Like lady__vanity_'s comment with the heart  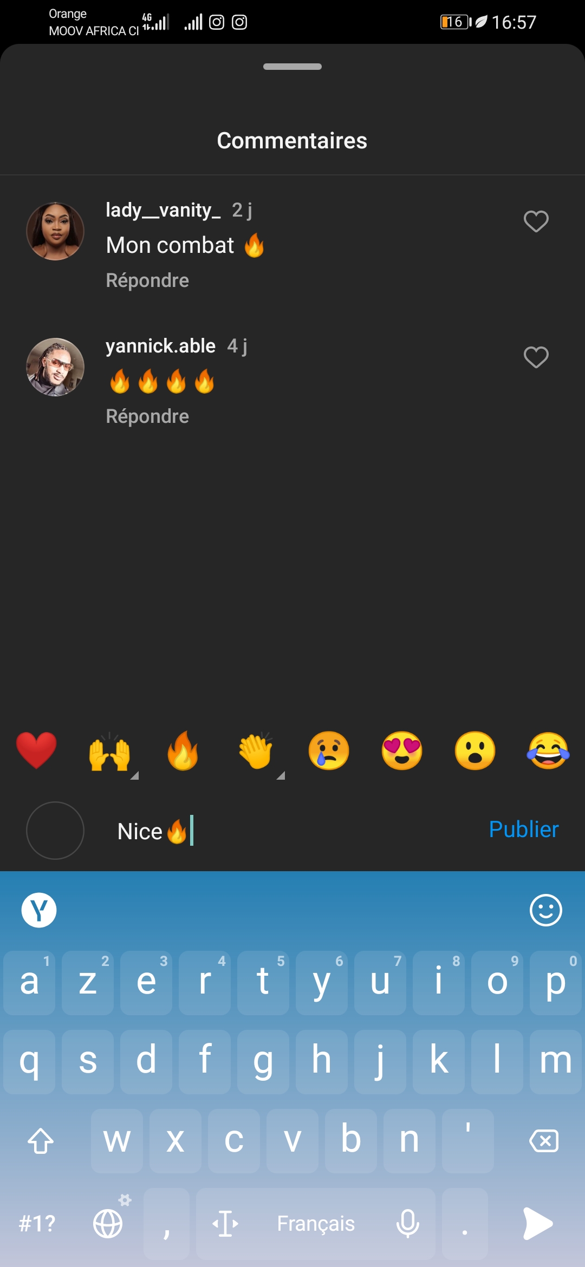536,221
